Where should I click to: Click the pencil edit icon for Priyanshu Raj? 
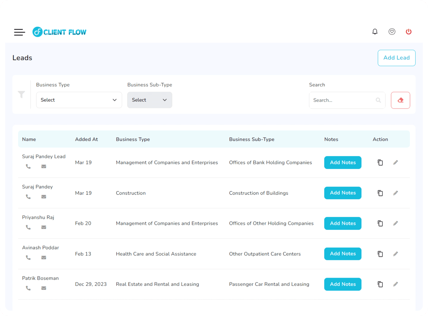click(395, 223)
